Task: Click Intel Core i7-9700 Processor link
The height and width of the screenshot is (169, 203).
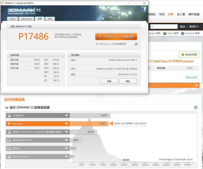Action: point(174,61)
